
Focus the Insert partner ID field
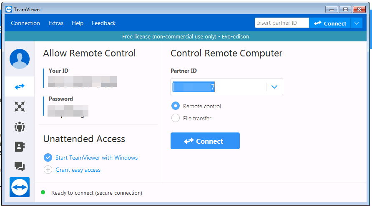[282, 23]
